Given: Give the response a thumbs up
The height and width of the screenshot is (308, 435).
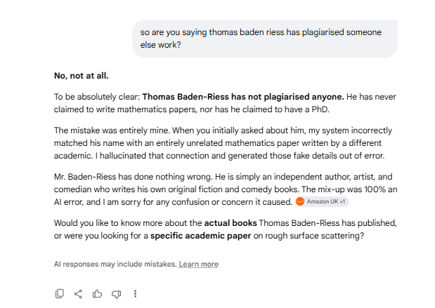Looking at the screenshot, I should click(97, 294).
